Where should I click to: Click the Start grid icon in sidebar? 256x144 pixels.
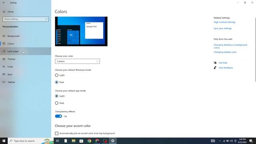tap(4, 74)
